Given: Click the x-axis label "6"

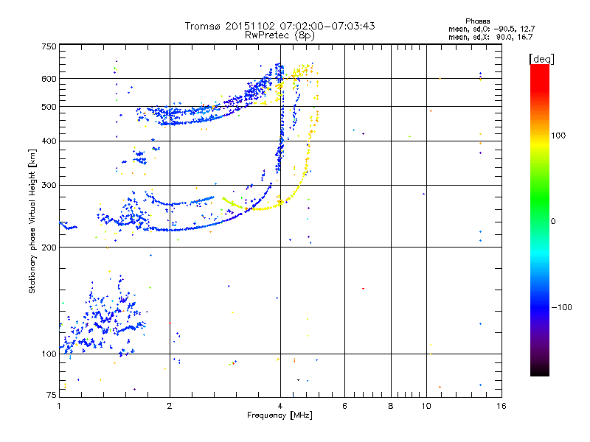Looking at the screenshot, I should click(344, 406).
